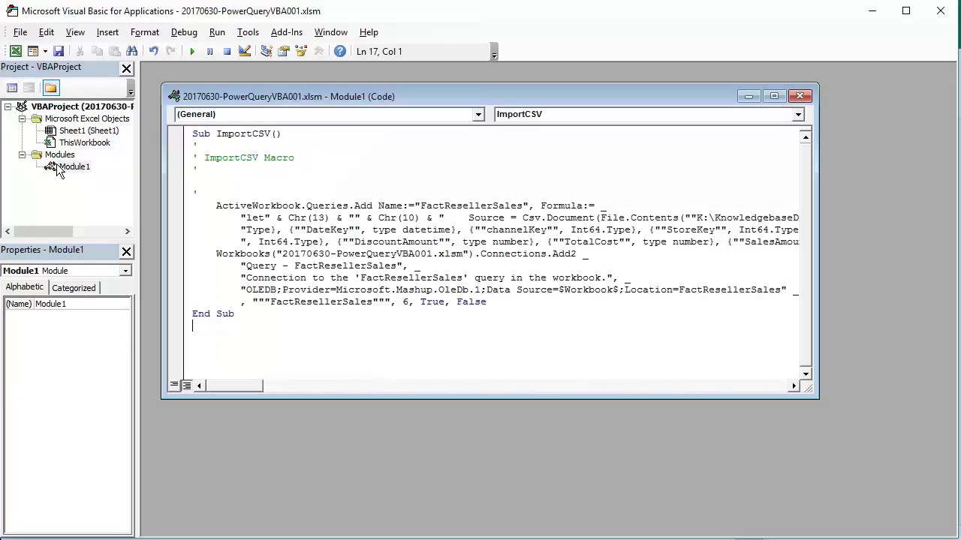The width and height of the screenshot is (961, 540).
Task: Save the workbook using the floppy disk icon
Action: [x=59, y=51]
